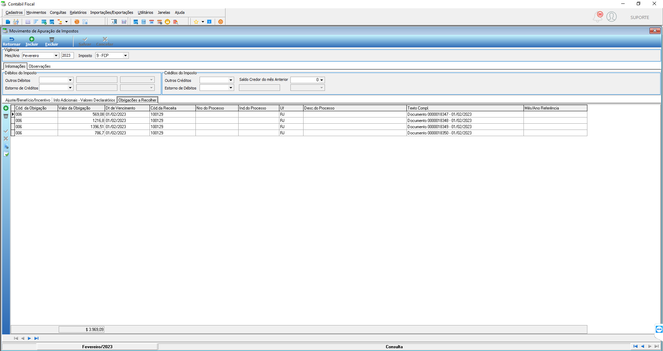Click the document with dollar sign icon

pyautogui.click(x=114, y=22)
